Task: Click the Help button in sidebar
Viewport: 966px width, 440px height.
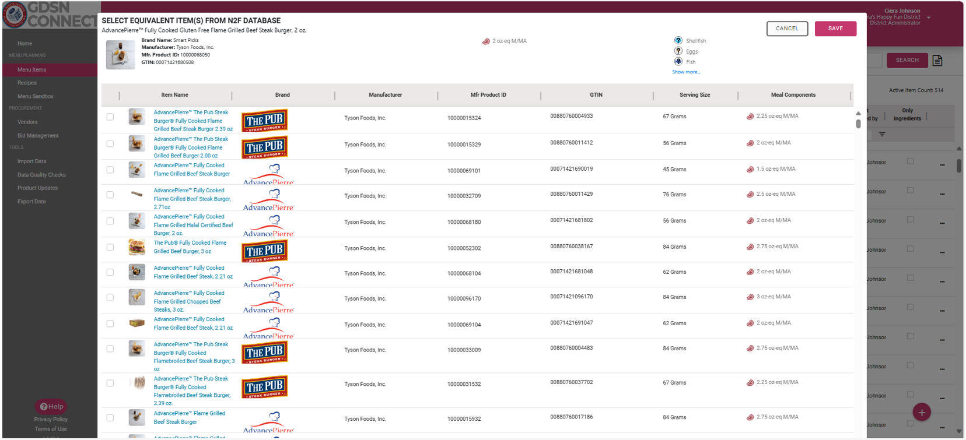Action: pyautogui.click(x=51, y=407)
